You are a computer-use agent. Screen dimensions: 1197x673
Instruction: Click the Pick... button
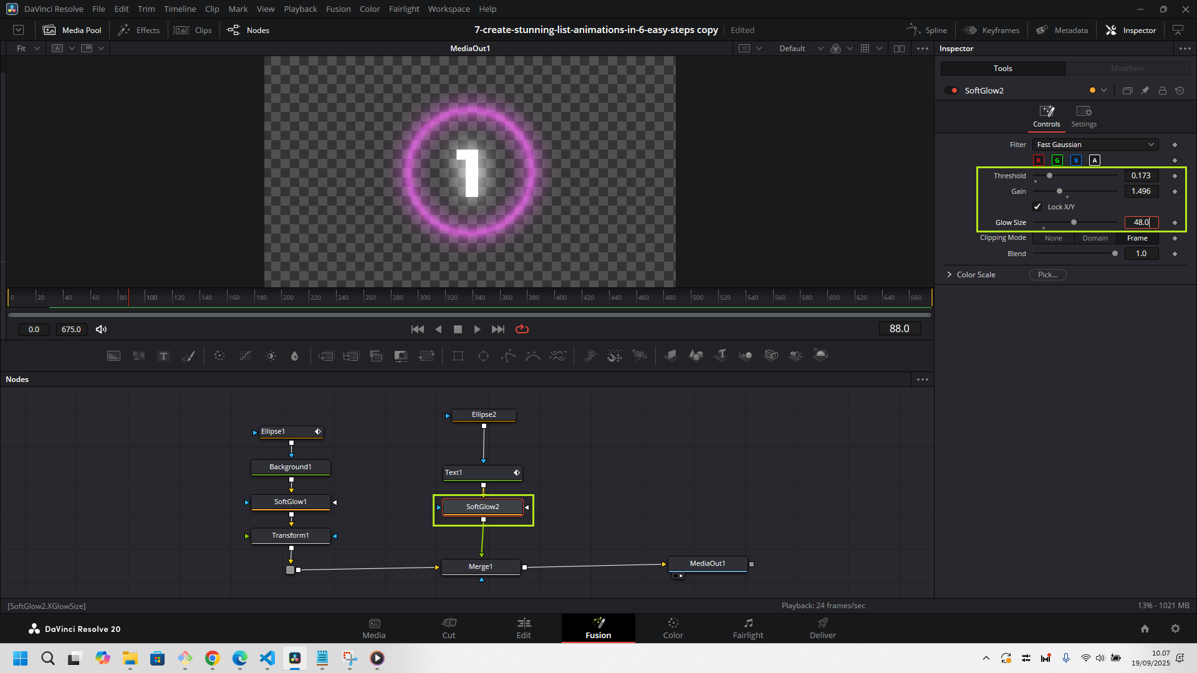click(1047, 275)
